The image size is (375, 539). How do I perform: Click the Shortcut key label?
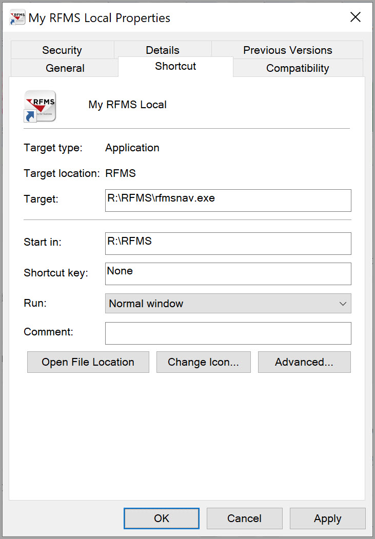point(56,273)
